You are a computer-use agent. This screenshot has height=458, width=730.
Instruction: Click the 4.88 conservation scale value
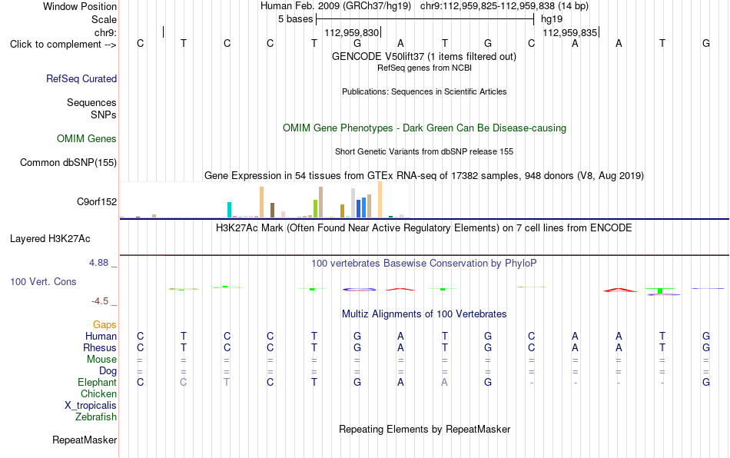pyautogui.click(x=99, y=263)
